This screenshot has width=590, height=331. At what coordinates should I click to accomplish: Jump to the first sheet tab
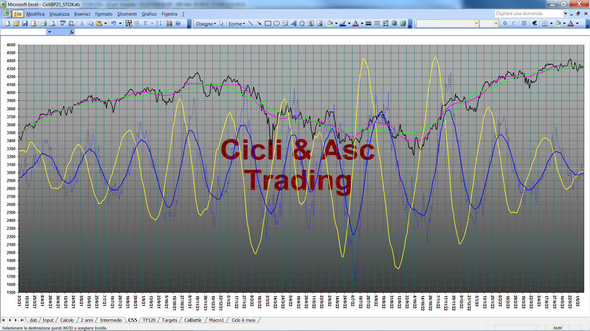[3, 320]
